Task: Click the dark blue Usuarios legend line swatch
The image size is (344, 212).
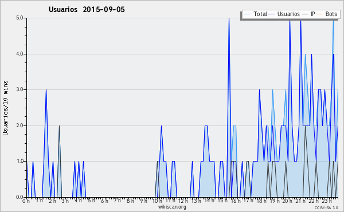Action: [272, 14]
